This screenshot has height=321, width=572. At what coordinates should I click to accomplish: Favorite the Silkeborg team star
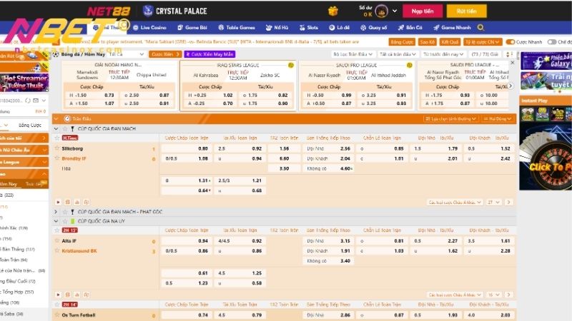(x=57, y=148)
